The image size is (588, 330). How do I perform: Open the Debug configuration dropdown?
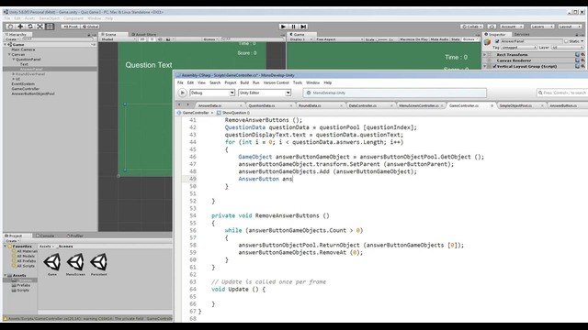click(212, 93)
